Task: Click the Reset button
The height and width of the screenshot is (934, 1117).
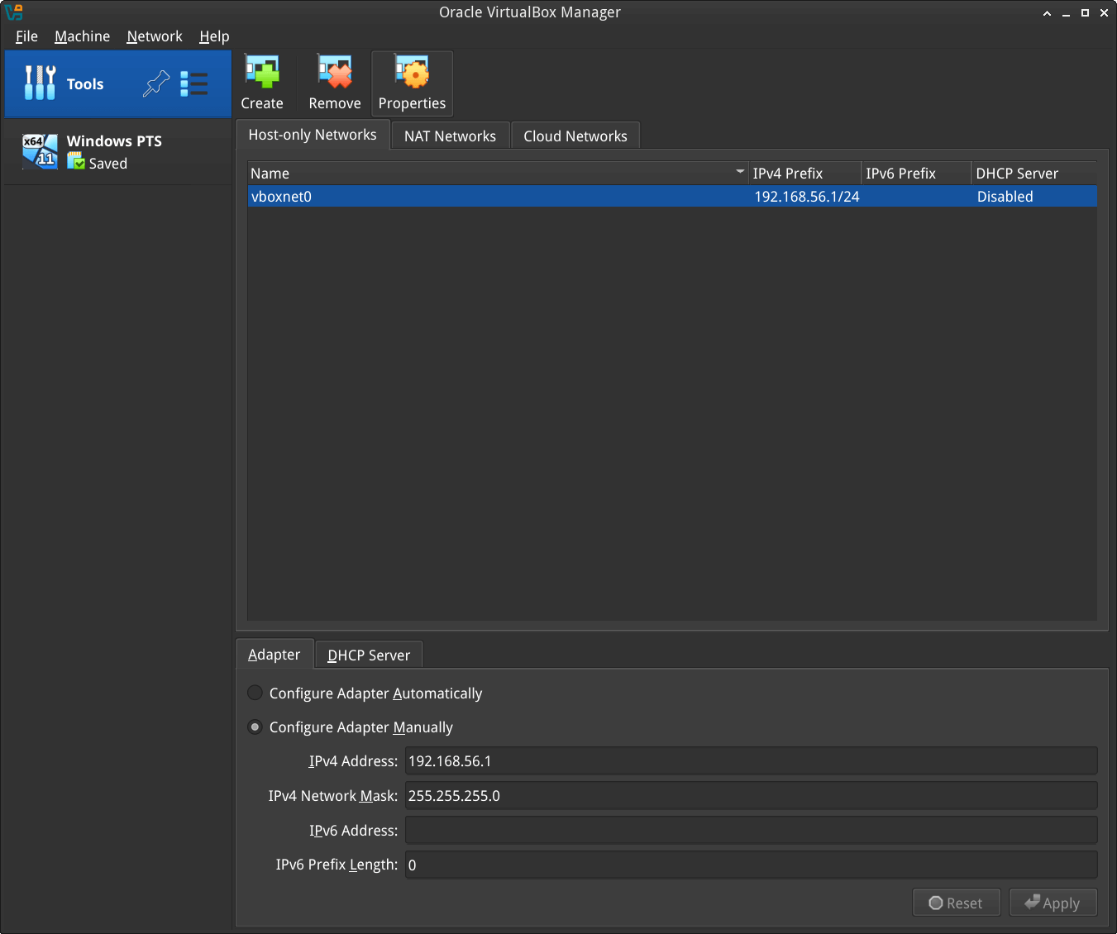Action: click(x=956, y=903)
